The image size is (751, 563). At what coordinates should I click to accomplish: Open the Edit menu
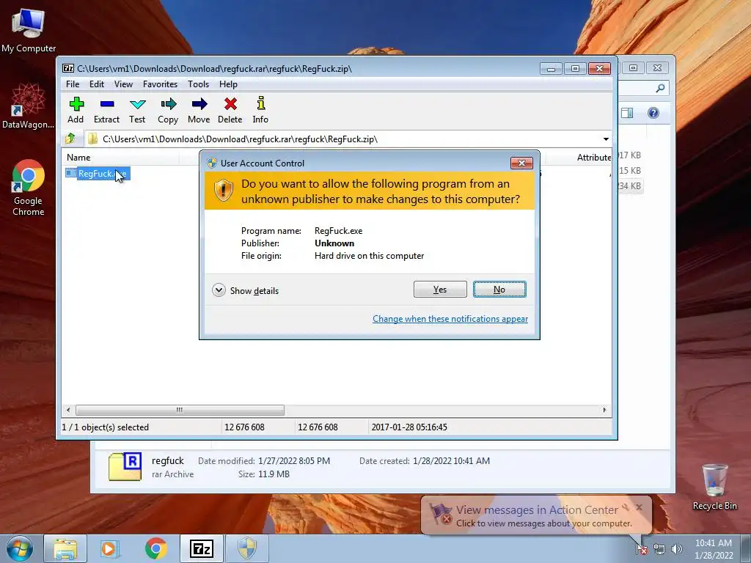pos(96,84)
